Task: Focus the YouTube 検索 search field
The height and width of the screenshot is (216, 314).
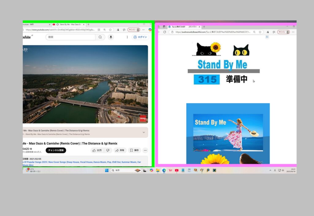Action: tap(71, 37)
